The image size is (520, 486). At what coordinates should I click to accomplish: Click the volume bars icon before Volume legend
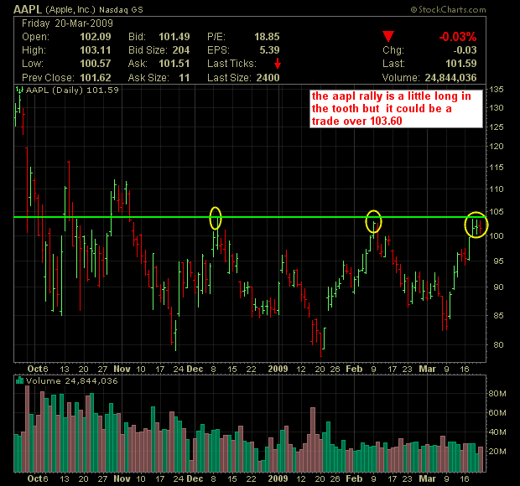coord(19,380)
